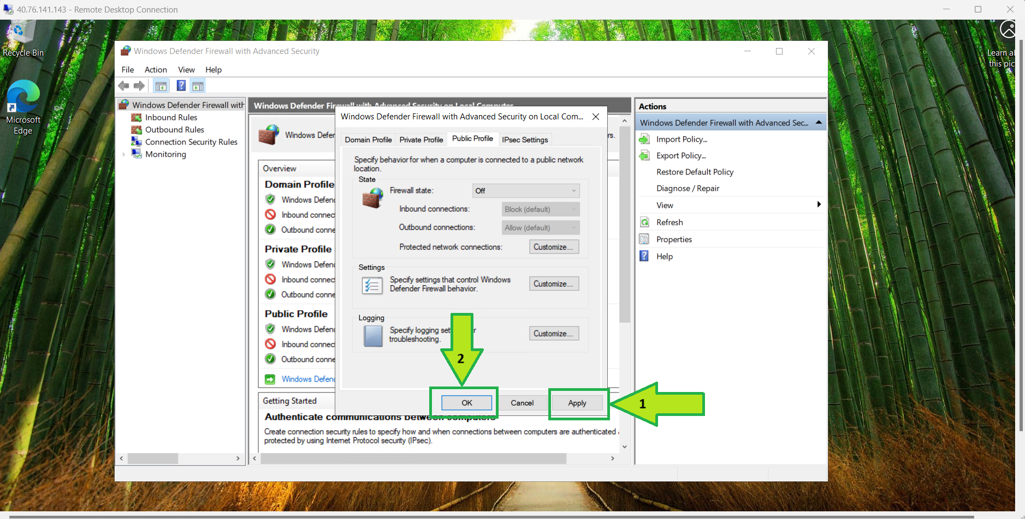
Task: Open the Help menu
Action: click(214, 70)
